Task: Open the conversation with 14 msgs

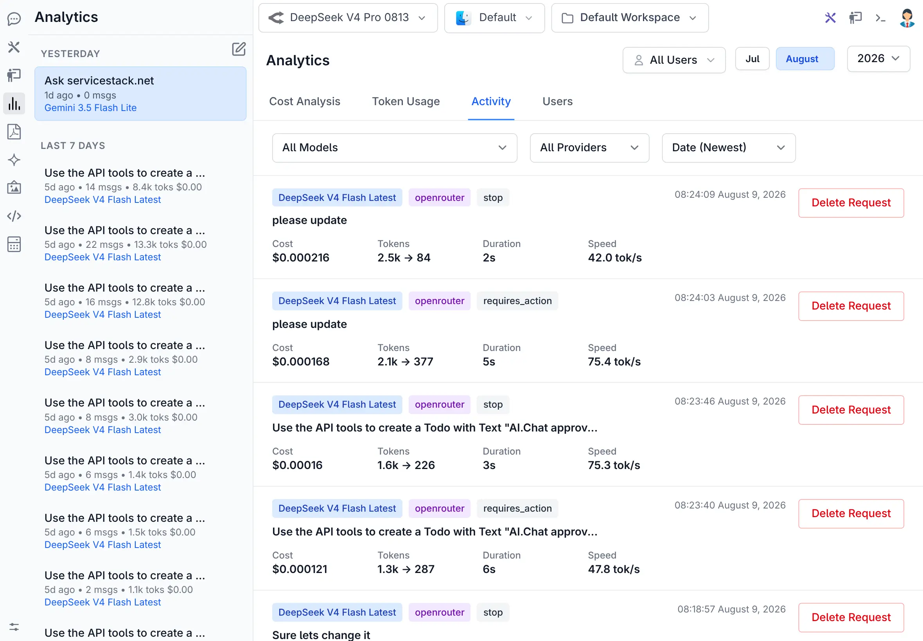Action: (x=140, y=186)
